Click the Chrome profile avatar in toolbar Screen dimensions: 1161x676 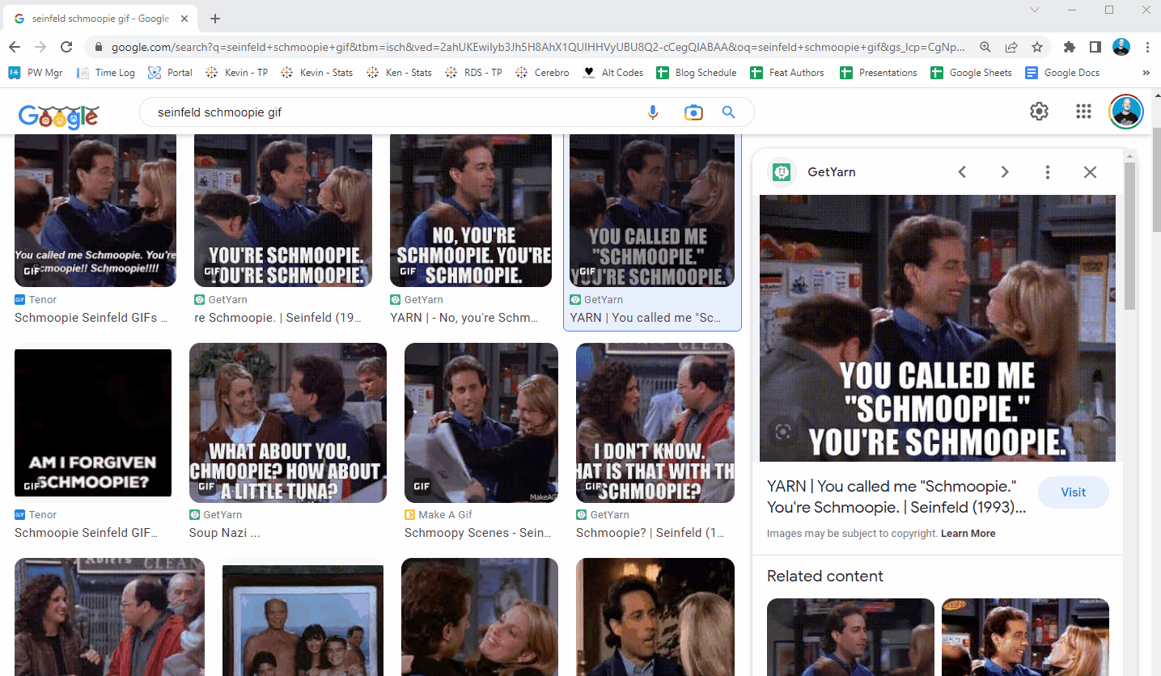click(x=1121, y=47)
